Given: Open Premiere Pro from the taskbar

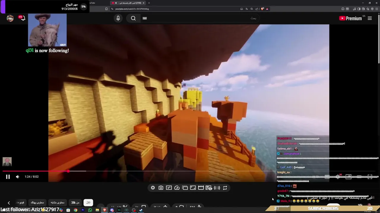Looking at the screenshot, I should (x=83, y=210).
